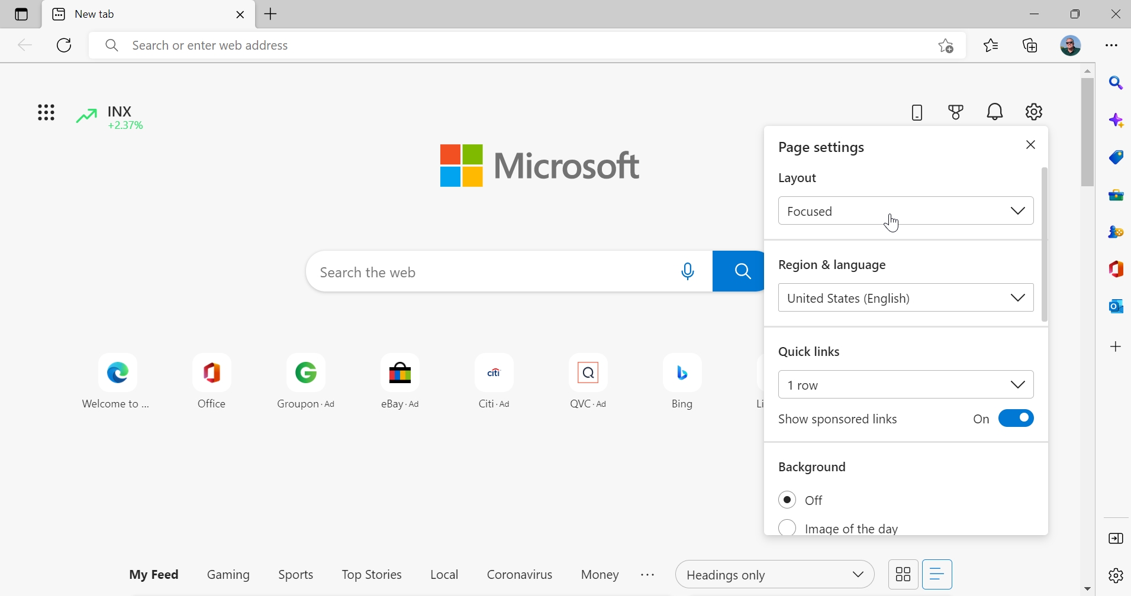Expand the Layout Focused dropdown
The height and width of the screenshot is (596, 1131).
click(x=906, y=211)
